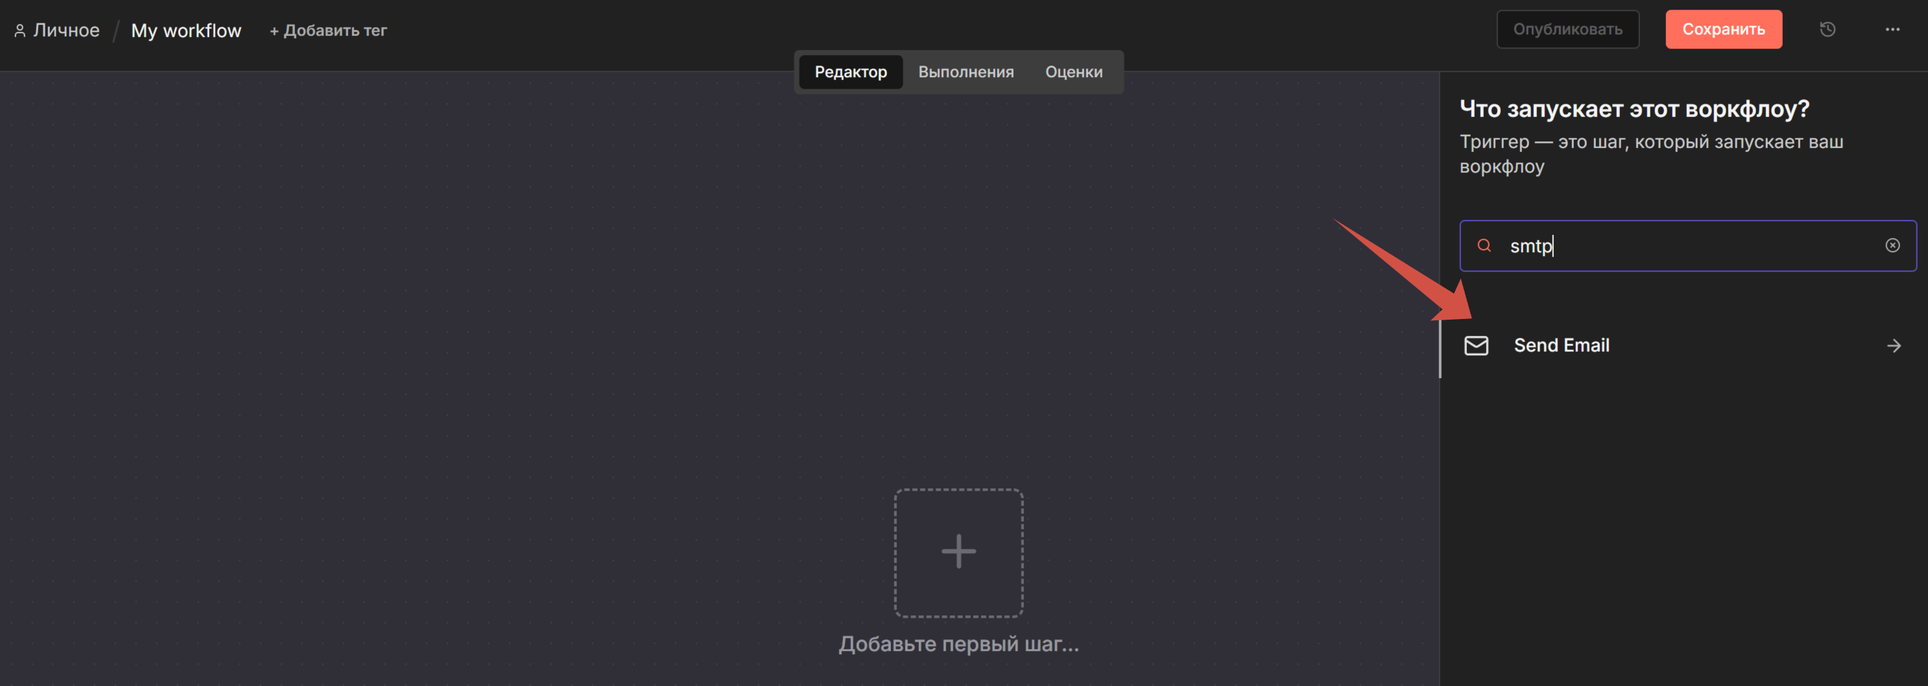Click the envelope icon beside Send Email
This screenshot has width=1928, height=686.
tap(1476, 346)
